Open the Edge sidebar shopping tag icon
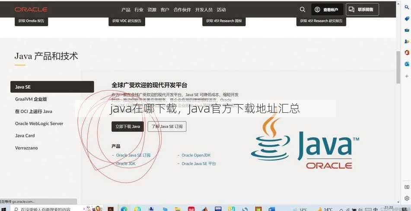This screenshot has width=411, height=211. point(407,19)
